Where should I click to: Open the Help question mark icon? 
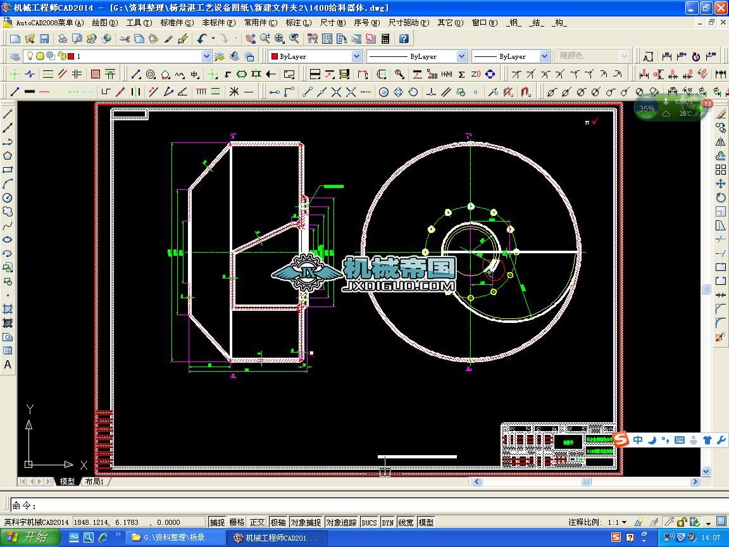pyautogui.click(x=404, y=39)
